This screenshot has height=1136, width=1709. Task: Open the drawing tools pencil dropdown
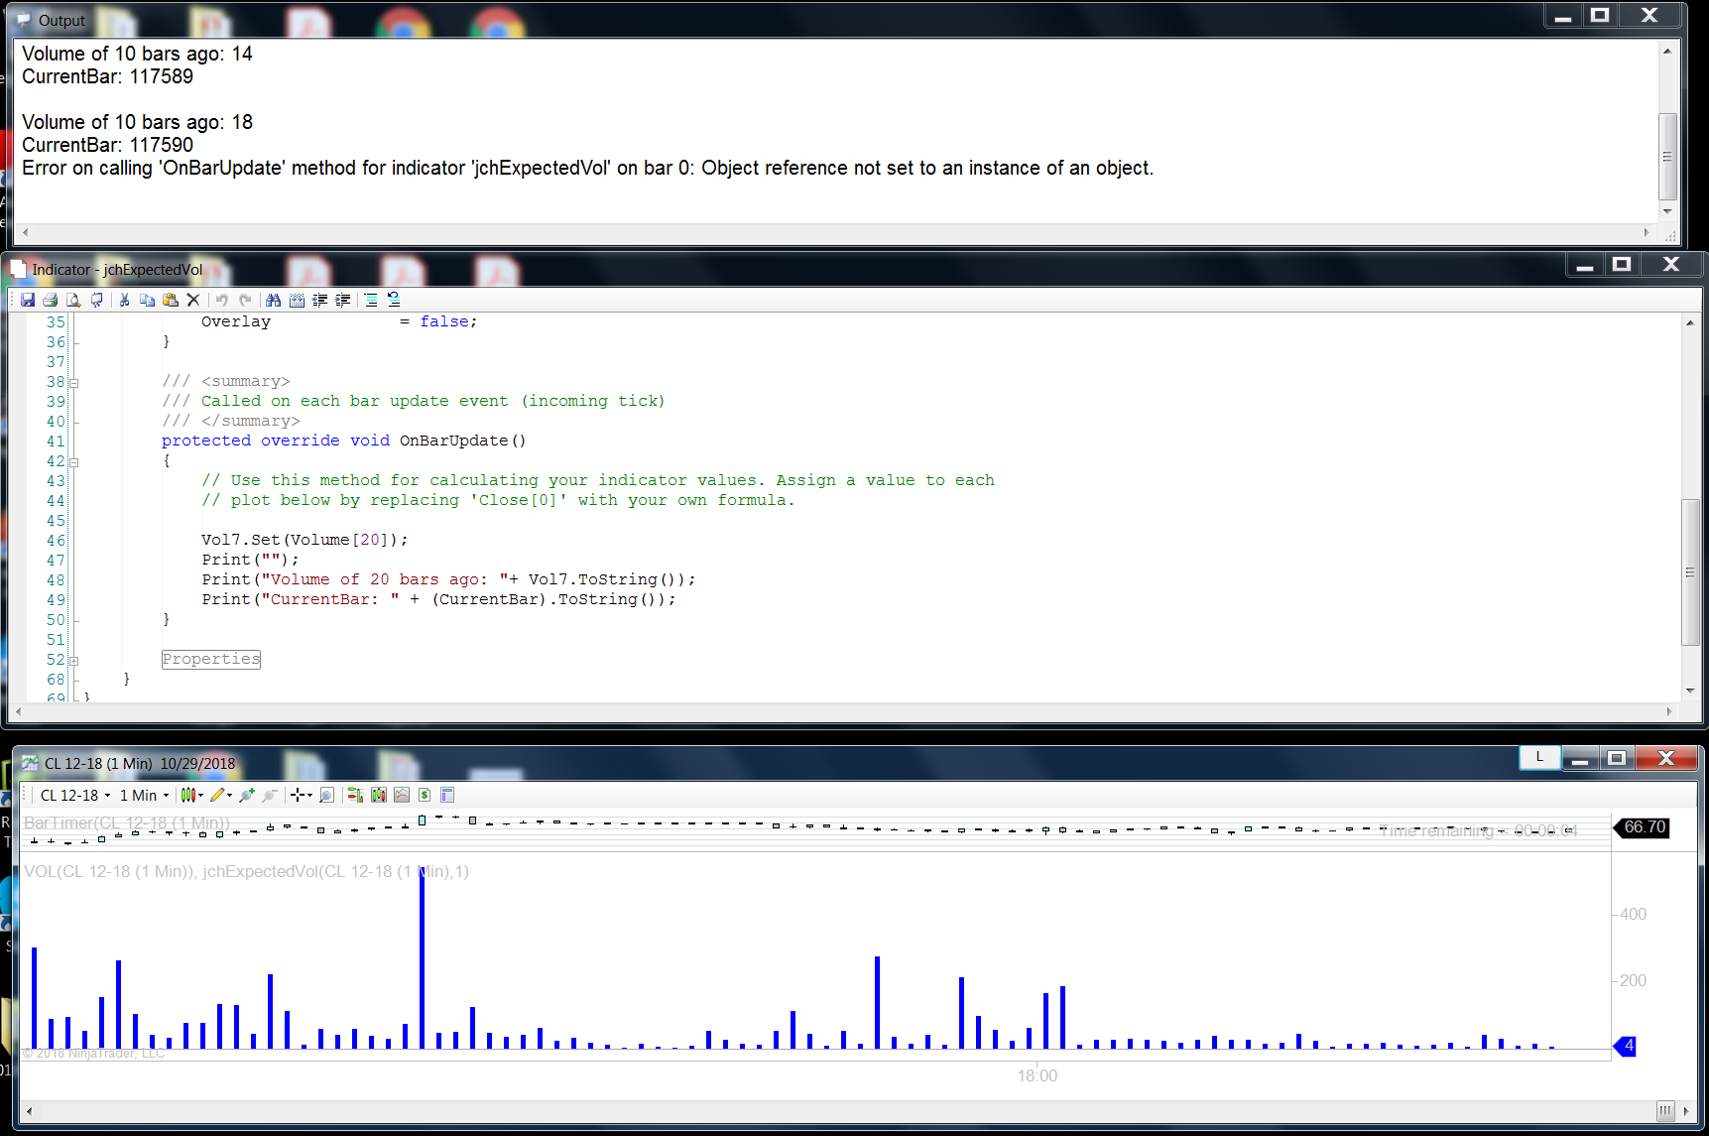[221, 795]
